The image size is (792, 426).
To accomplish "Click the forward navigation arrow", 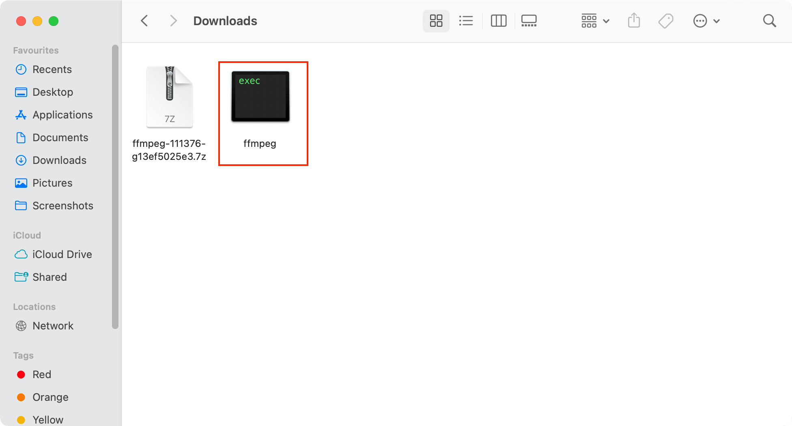I will pos(173,20).
